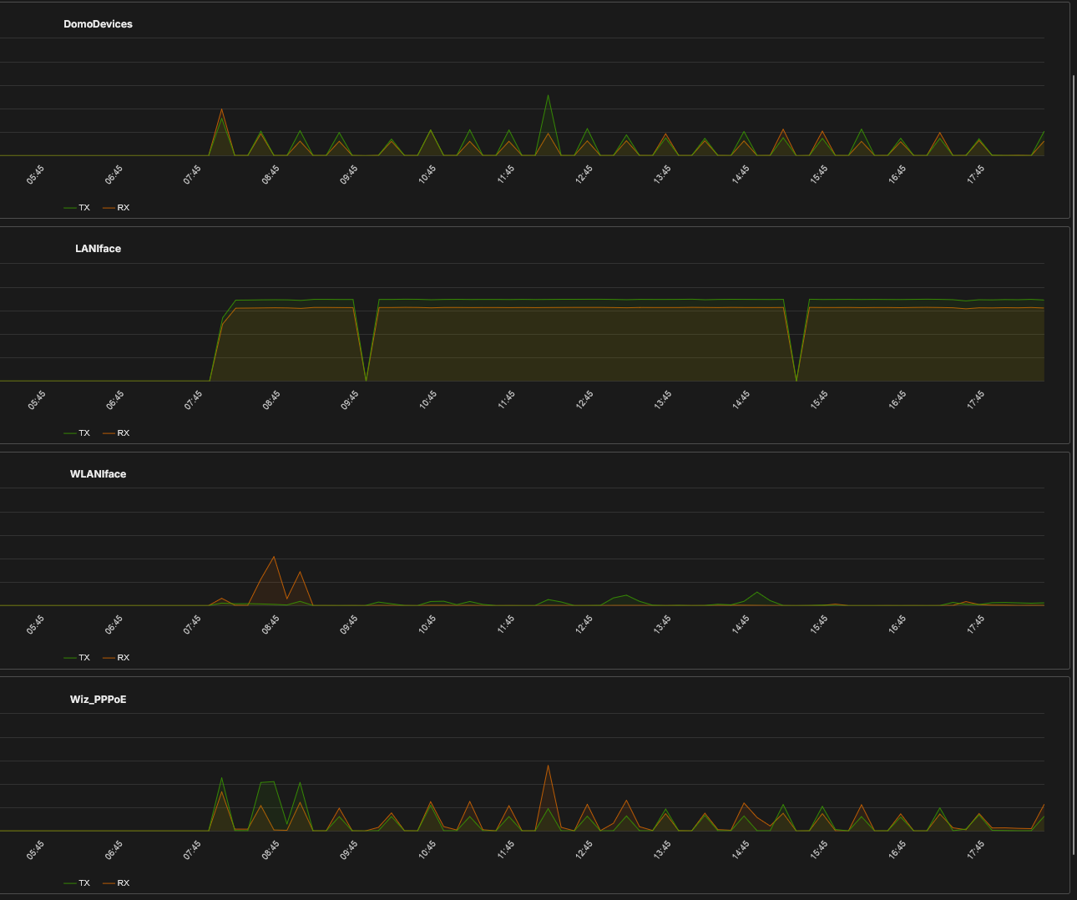Toggle the RX series in Wiz_PPPoE legend

(x=116, y=883)
